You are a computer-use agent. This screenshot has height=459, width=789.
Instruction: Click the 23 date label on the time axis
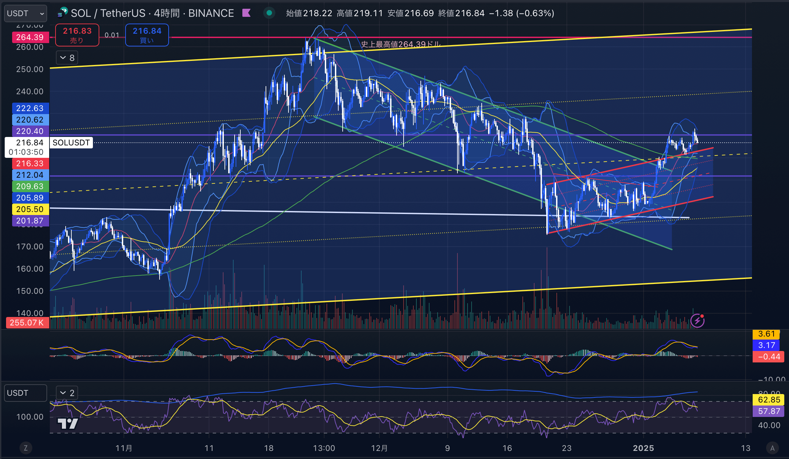pos(567,448)
